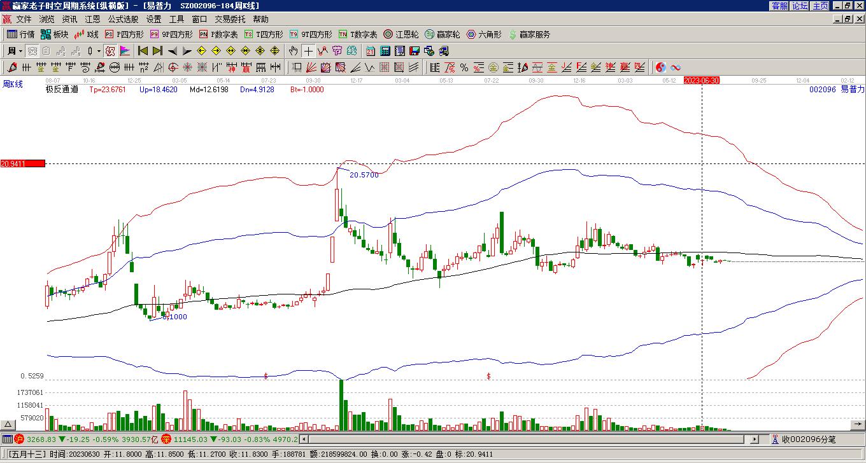Open the 六角形 hexagon tool

click(484, 34)
